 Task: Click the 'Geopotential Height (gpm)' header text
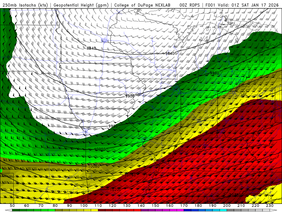click(81, 5)
